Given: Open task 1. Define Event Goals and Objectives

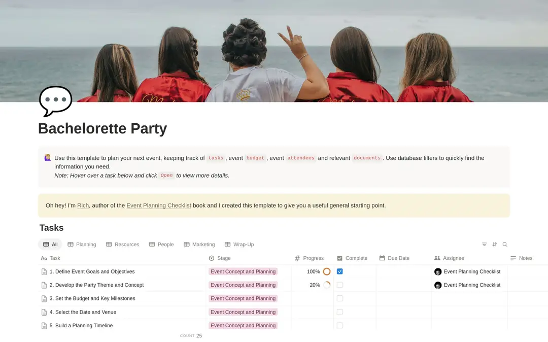Looking at the screenshot, I should point(92,271).
